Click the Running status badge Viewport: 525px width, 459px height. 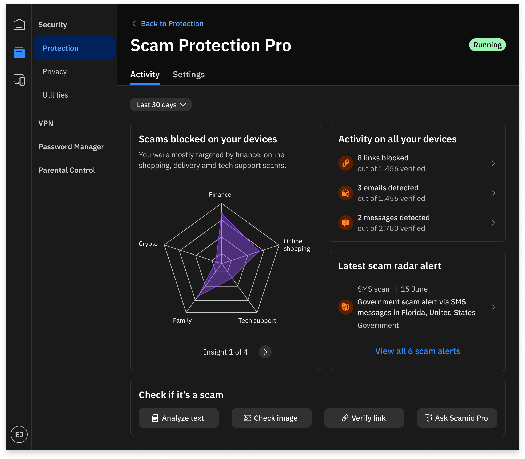(x=487, y=45)
